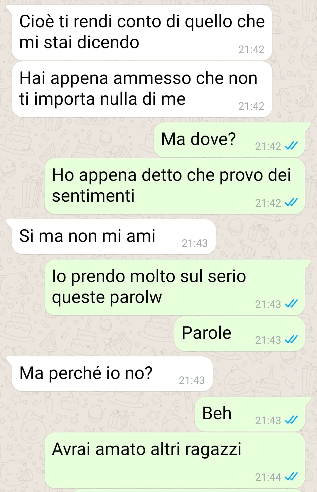Select the "Parole" correction message
317x492 pixels.
coord(240,333)
